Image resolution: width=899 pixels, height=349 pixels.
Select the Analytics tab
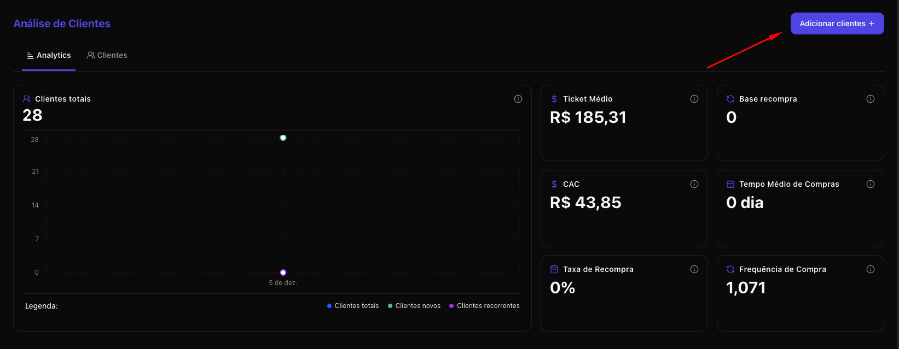pos(49,55)
